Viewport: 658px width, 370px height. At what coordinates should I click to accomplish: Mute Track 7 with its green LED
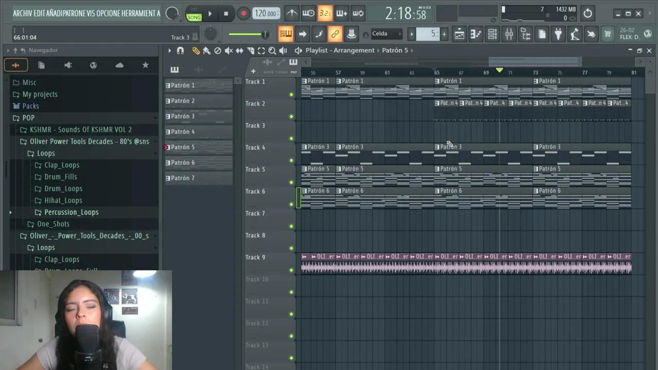point(291,226)
